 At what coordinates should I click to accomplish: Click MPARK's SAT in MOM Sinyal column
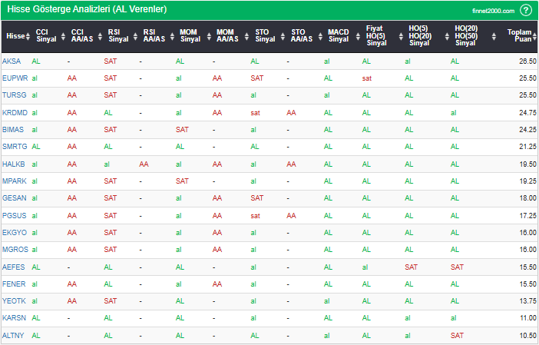point(182,181)
